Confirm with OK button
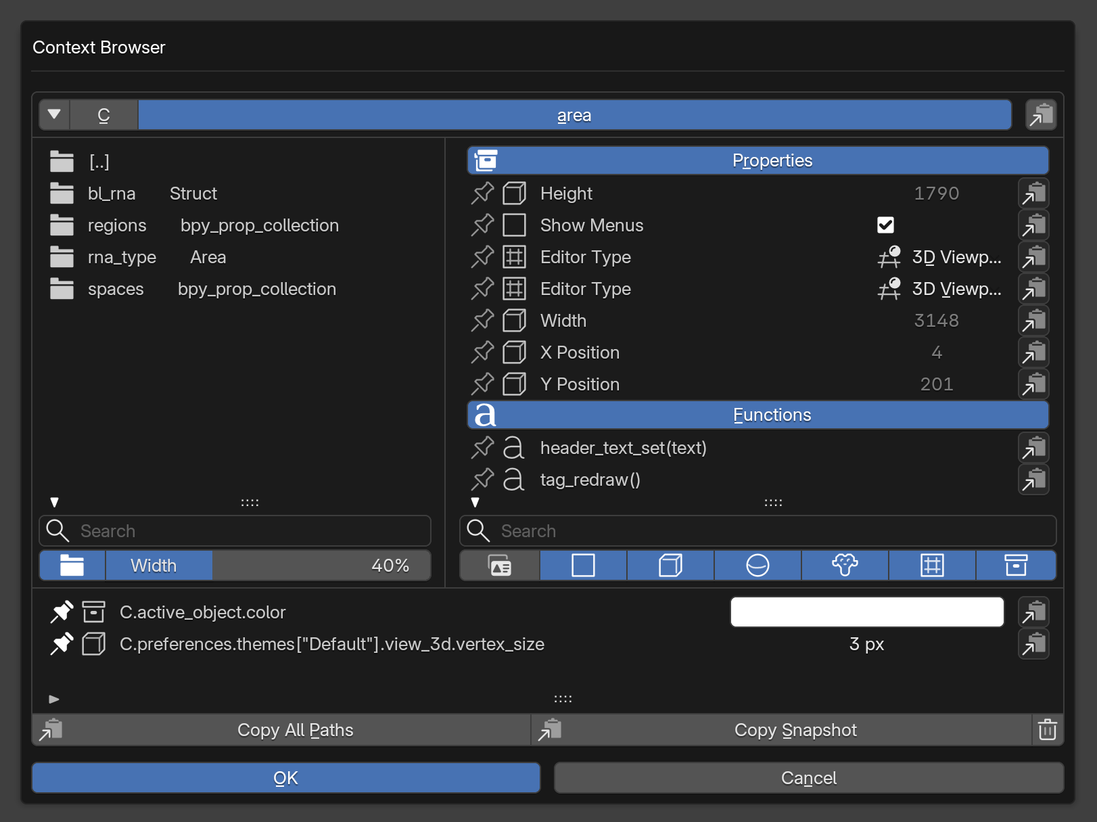This screenshot has width=1097, height=822. point(286,778)
